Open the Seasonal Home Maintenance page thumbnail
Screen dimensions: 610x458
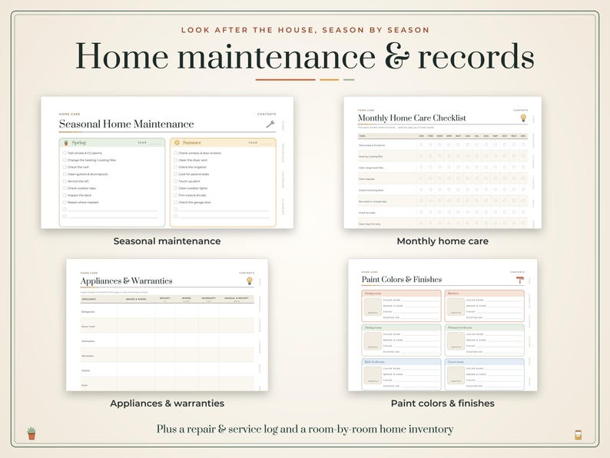pos(167,162)
